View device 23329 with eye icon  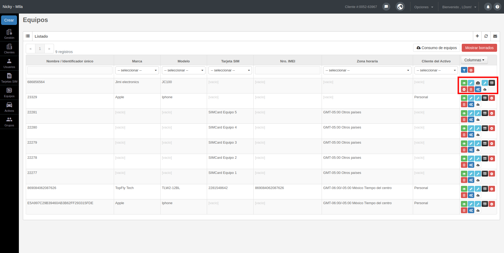pyautogui.click(x=464, y=98)
